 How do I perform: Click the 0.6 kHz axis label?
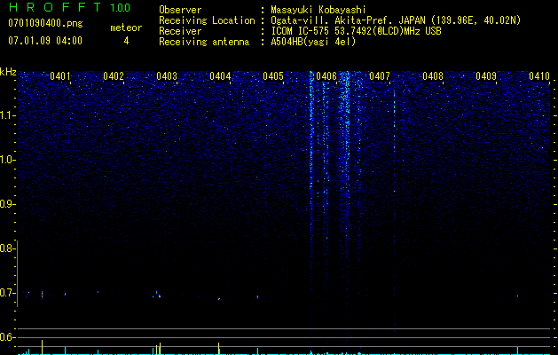coord(6,337)
